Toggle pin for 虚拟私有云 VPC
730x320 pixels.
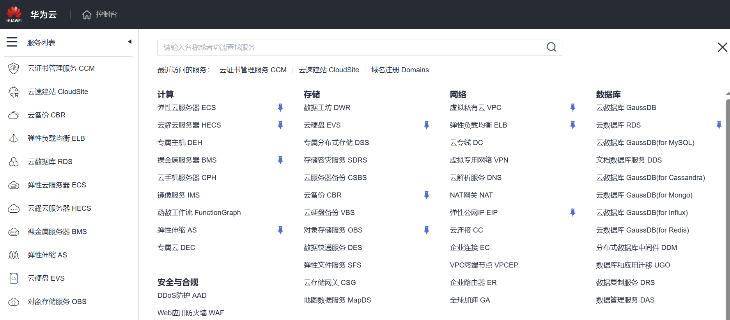tap(572, 108)
